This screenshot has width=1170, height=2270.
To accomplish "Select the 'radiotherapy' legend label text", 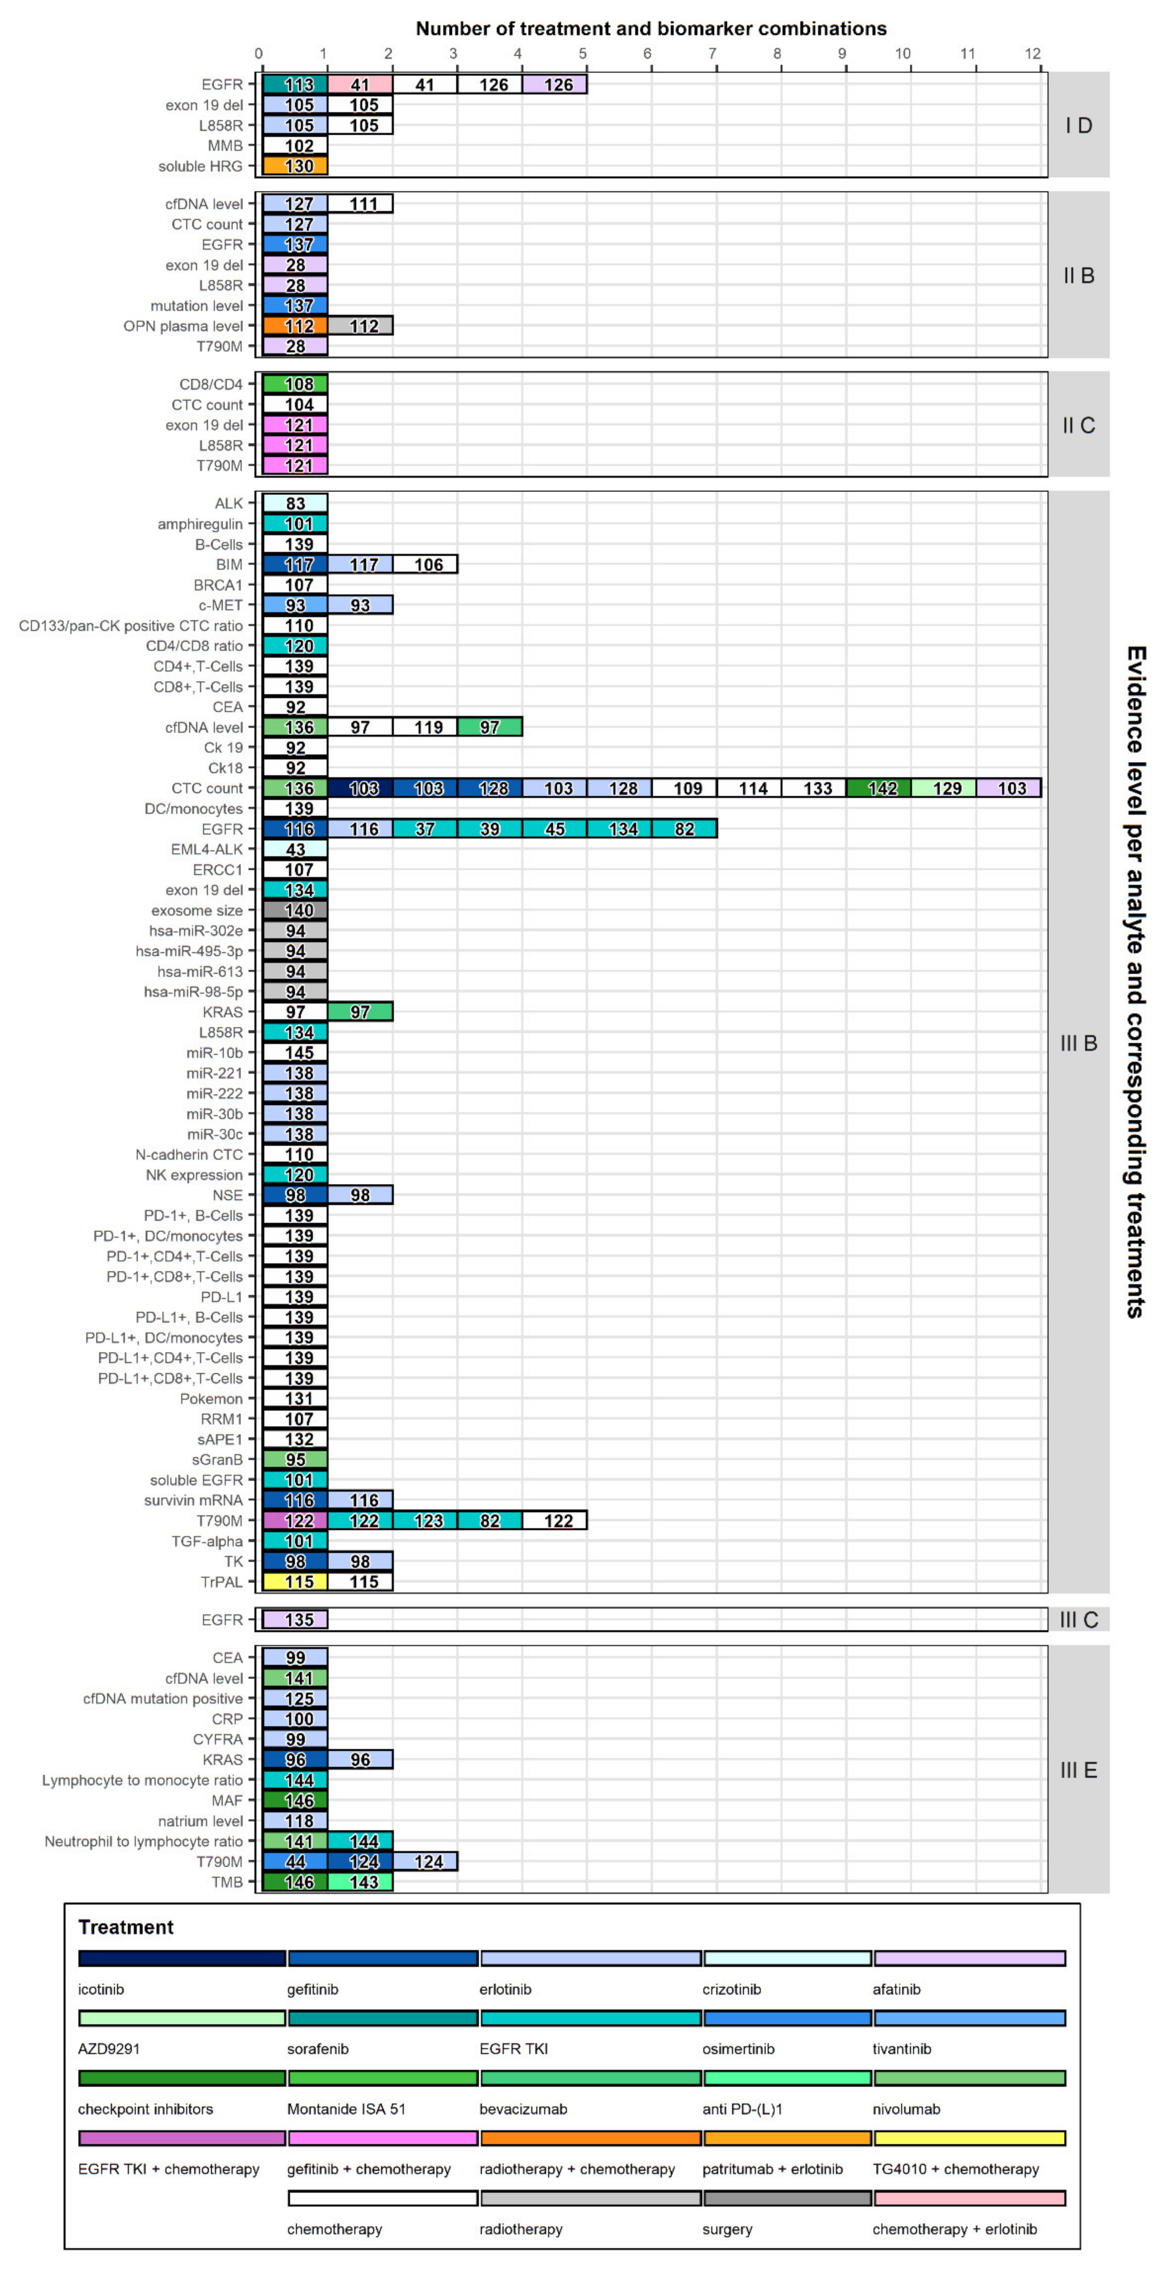I will click(x=521, y=2229).
